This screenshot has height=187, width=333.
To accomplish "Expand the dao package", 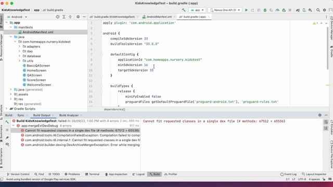I will tap(19, 51).
